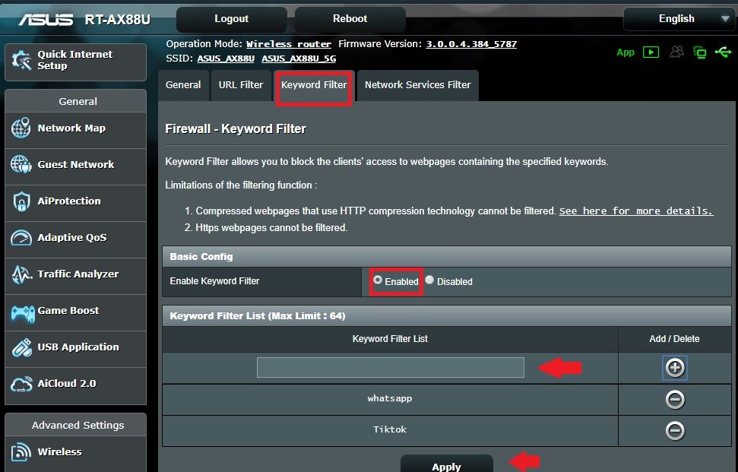Image resolution: width=738 pixels, height=472 pixels.
Task: Click the Guest Network globe icon
Action: pos(21,165)
